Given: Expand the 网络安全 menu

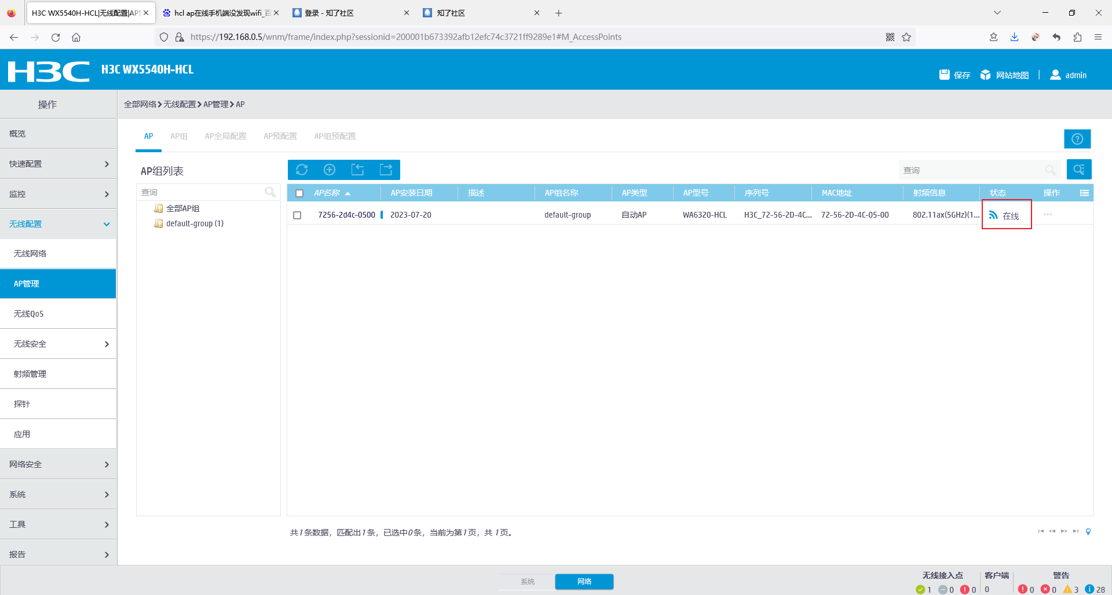Looking at the screenshot, I should [x=58, y=464].
